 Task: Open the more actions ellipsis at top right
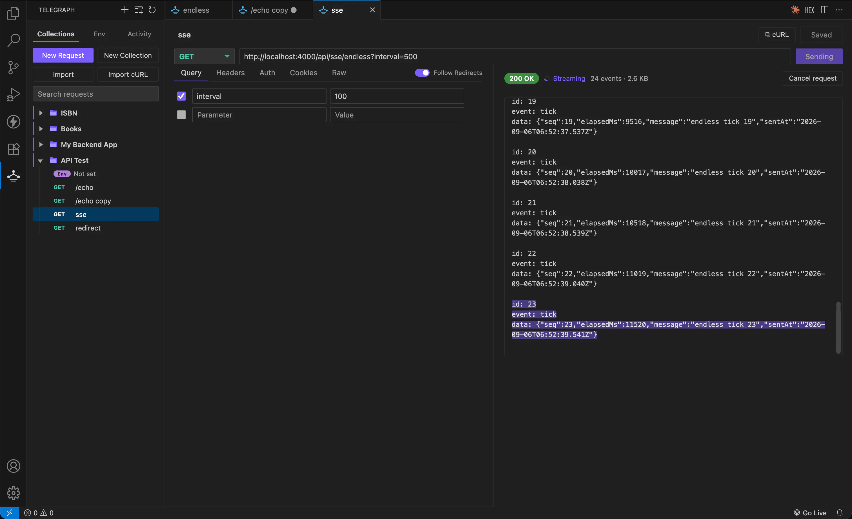pos(839,10)
